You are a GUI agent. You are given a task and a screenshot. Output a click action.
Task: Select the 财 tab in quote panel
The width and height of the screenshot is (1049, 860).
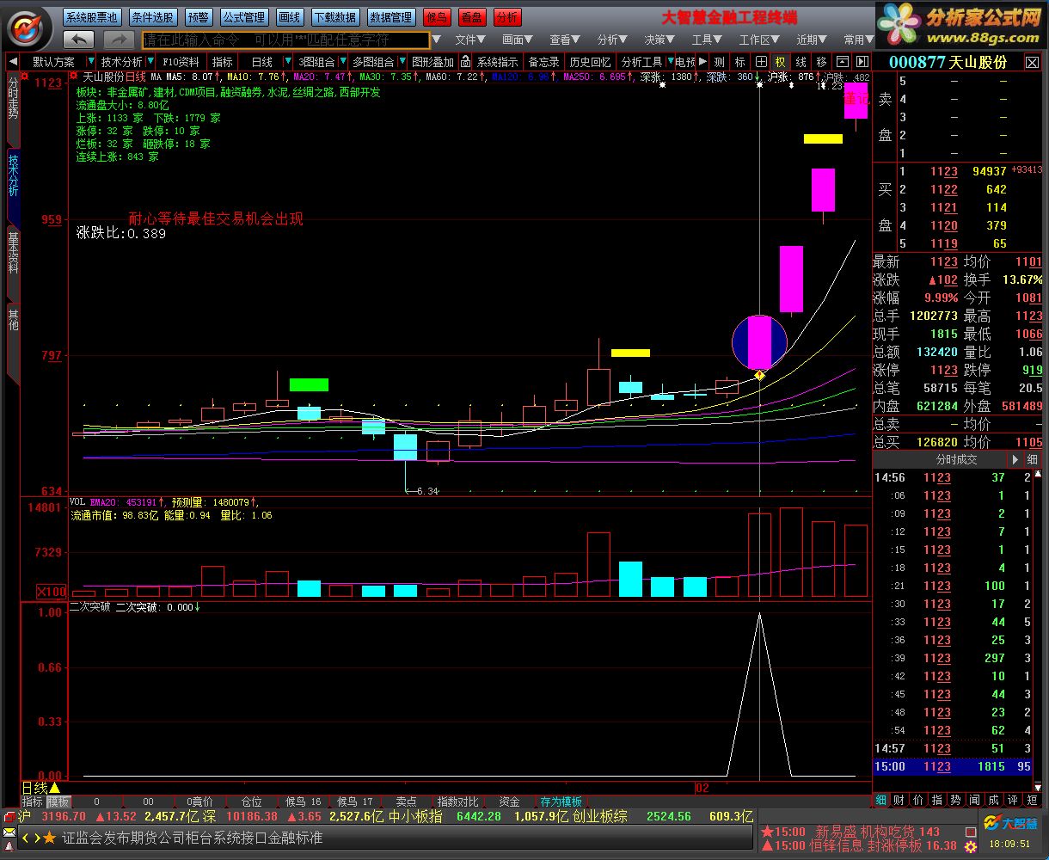click(x=899, y=800)
